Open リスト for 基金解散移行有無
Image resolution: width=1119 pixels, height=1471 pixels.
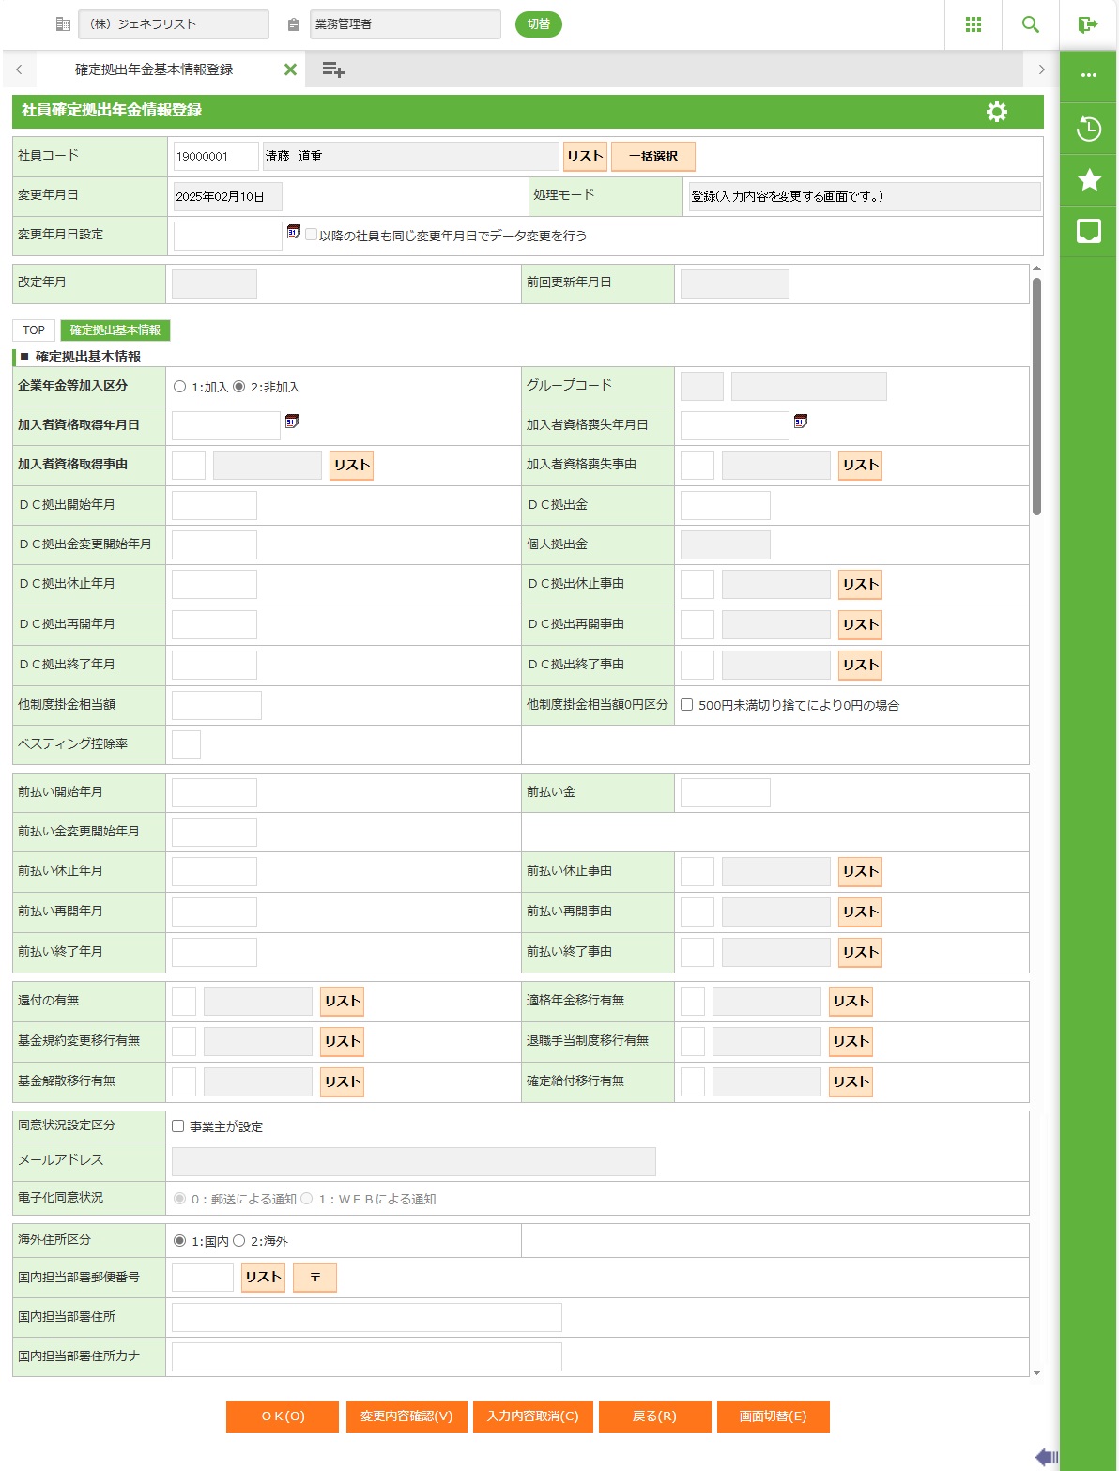[x=343, y=1082]
